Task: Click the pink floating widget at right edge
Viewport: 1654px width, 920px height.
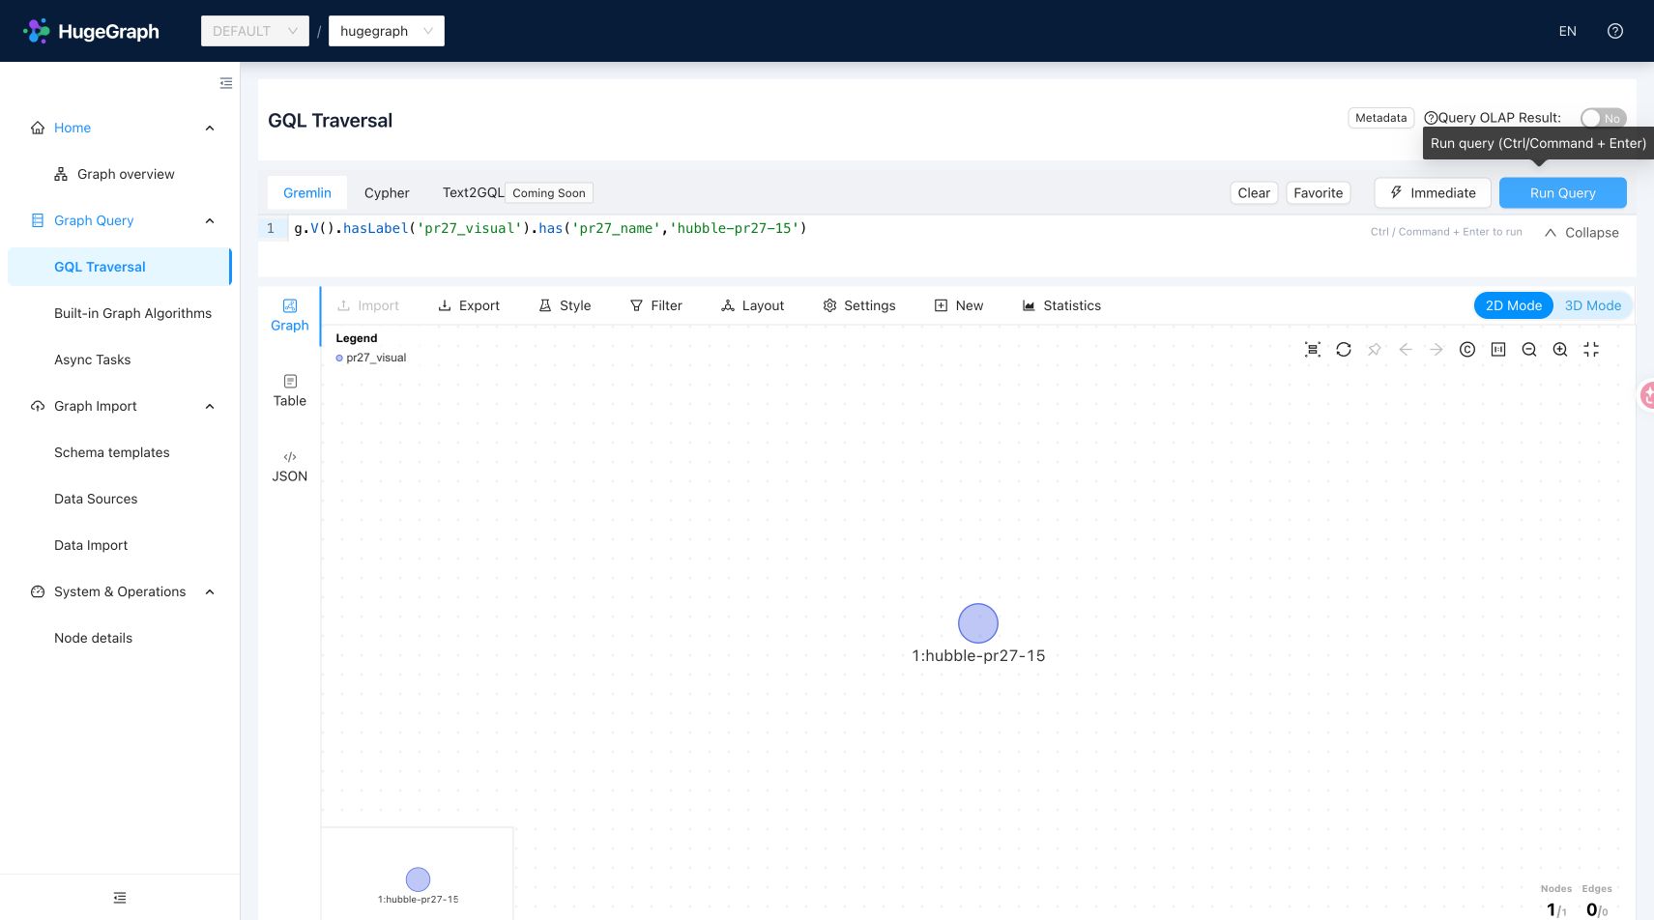Action: coord(1647,394)
